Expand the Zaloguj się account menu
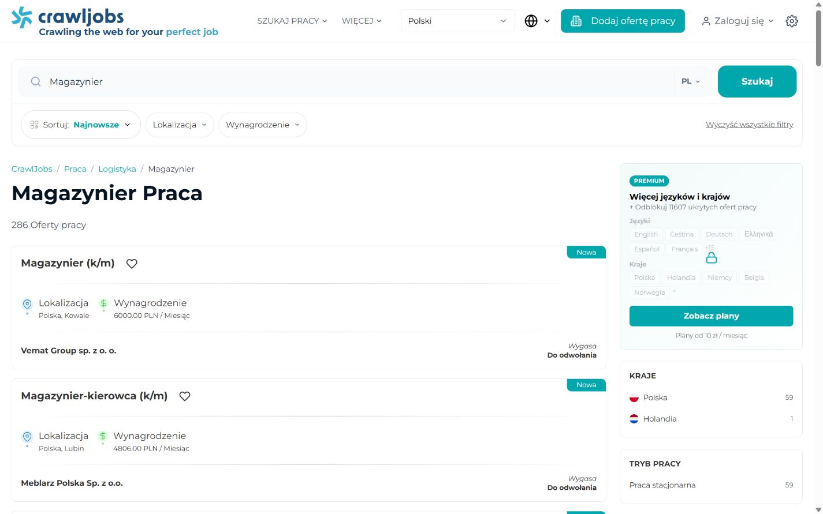 (738, 21)
